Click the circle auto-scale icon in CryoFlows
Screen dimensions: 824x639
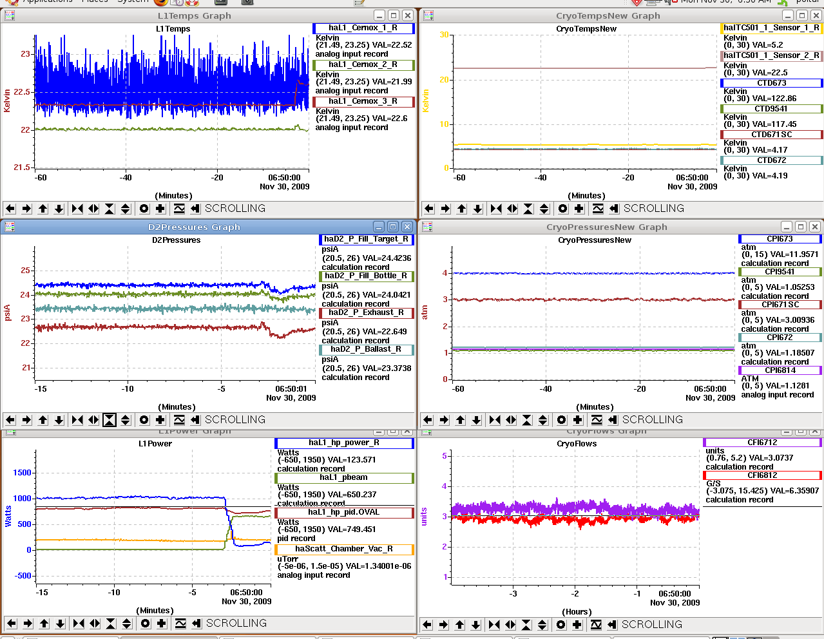tap(561, 625)
